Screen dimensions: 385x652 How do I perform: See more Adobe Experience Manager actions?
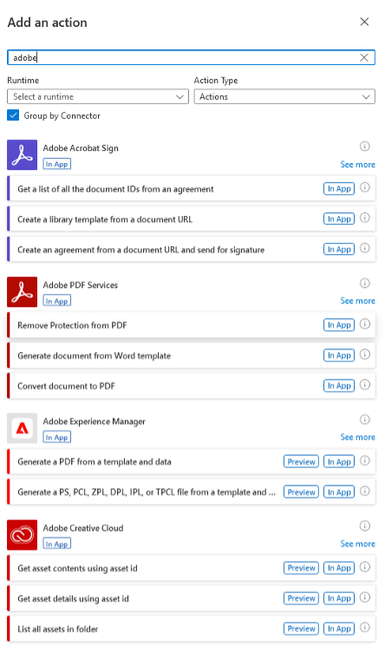point(357,437)
